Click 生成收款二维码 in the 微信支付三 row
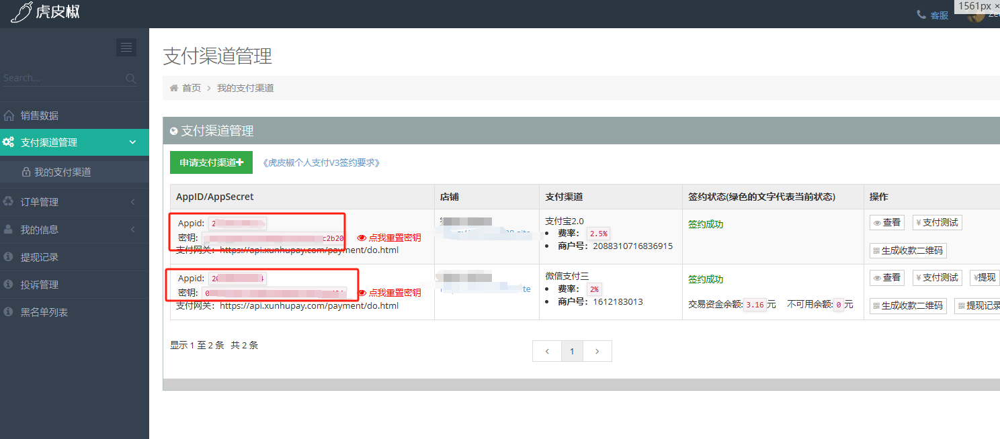The height and width of the screenshot is (439, 1000). tap(908, 305)
